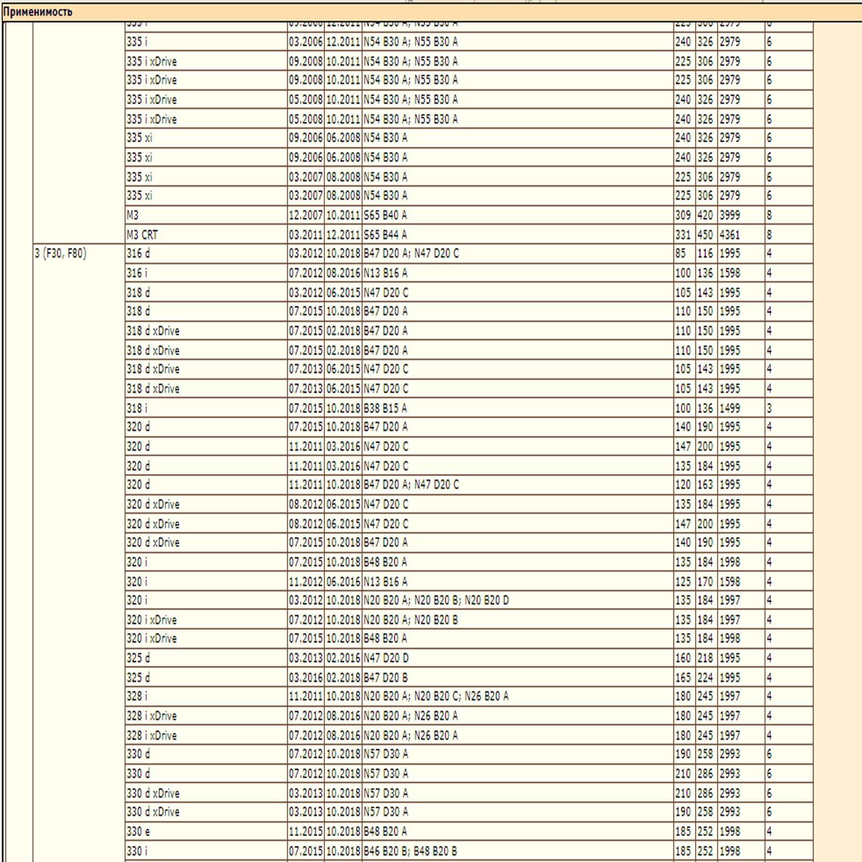Select the 11.2015 start date cell
The image size is (862, 862).
(306, 831)
